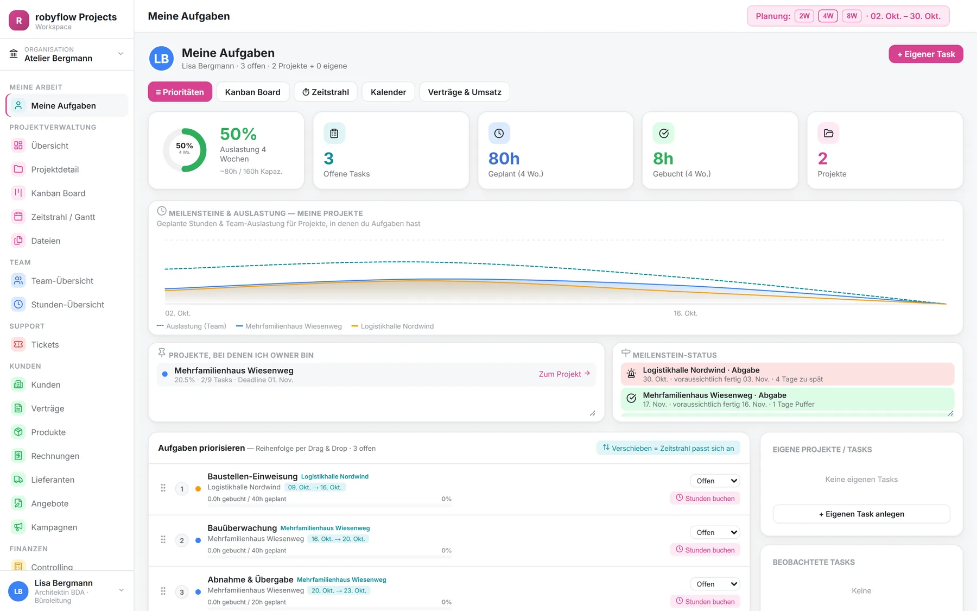Open Produkte box icon
The width and height of the screenshot is (977, 611).
click(18, 432)
